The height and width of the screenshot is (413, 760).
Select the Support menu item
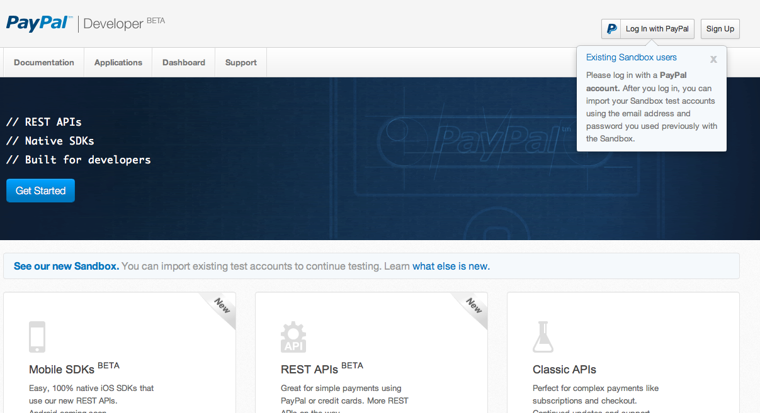point(241,63)
